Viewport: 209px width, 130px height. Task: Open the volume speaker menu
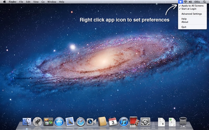(x=190, y=2)
